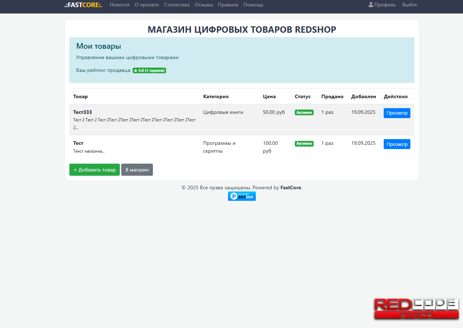Click the Активен badge for Тест333
The height and width of the screenshot is (328, 463).
tap(304, 112)
